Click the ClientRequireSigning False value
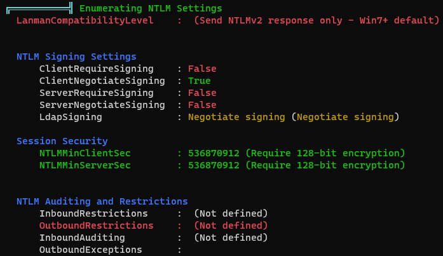Image resolution: width=443 pixels, height=256 pixels. pos(202,69)
